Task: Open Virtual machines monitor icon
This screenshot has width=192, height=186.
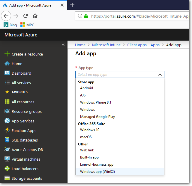Action: pos(7,159)
